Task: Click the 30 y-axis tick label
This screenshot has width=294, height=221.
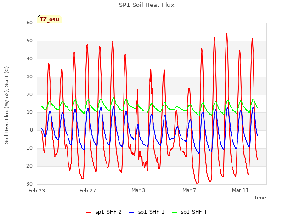Action: 29,77
